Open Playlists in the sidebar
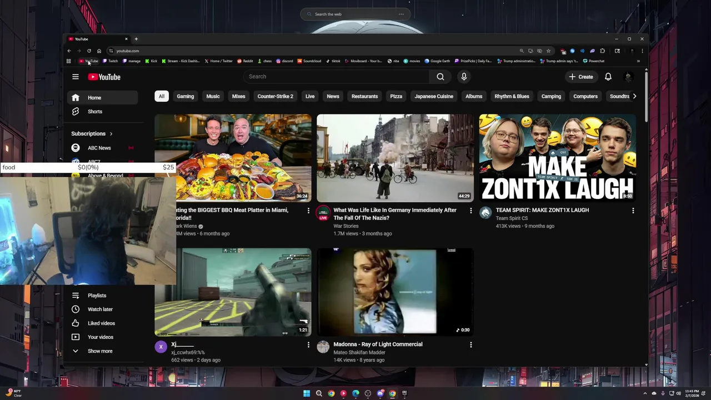711x400 pixels. (x=103, y=296)
